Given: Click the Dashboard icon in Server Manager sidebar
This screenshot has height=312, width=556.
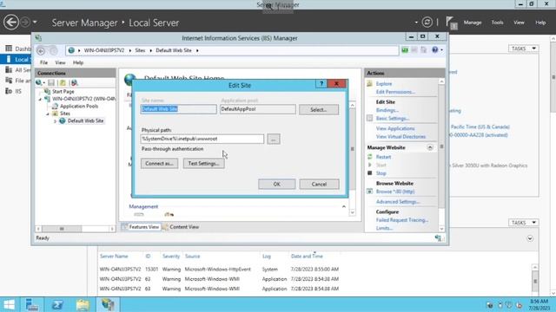Looking at the screenshot, I should [9, 49].
